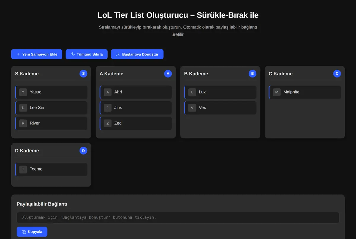This screenshot has width=356, height=239.
Task: Click the A tier badge circle
Action: 168,74
